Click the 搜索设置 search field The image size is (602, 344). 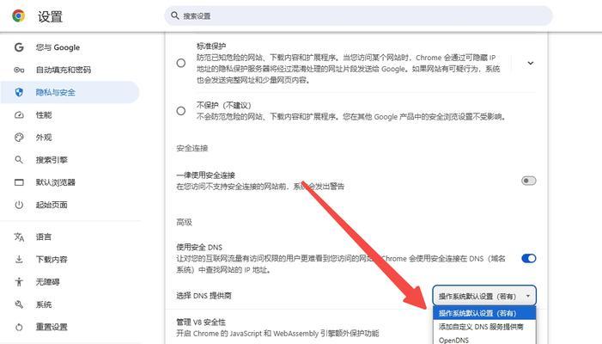(359, 15)
